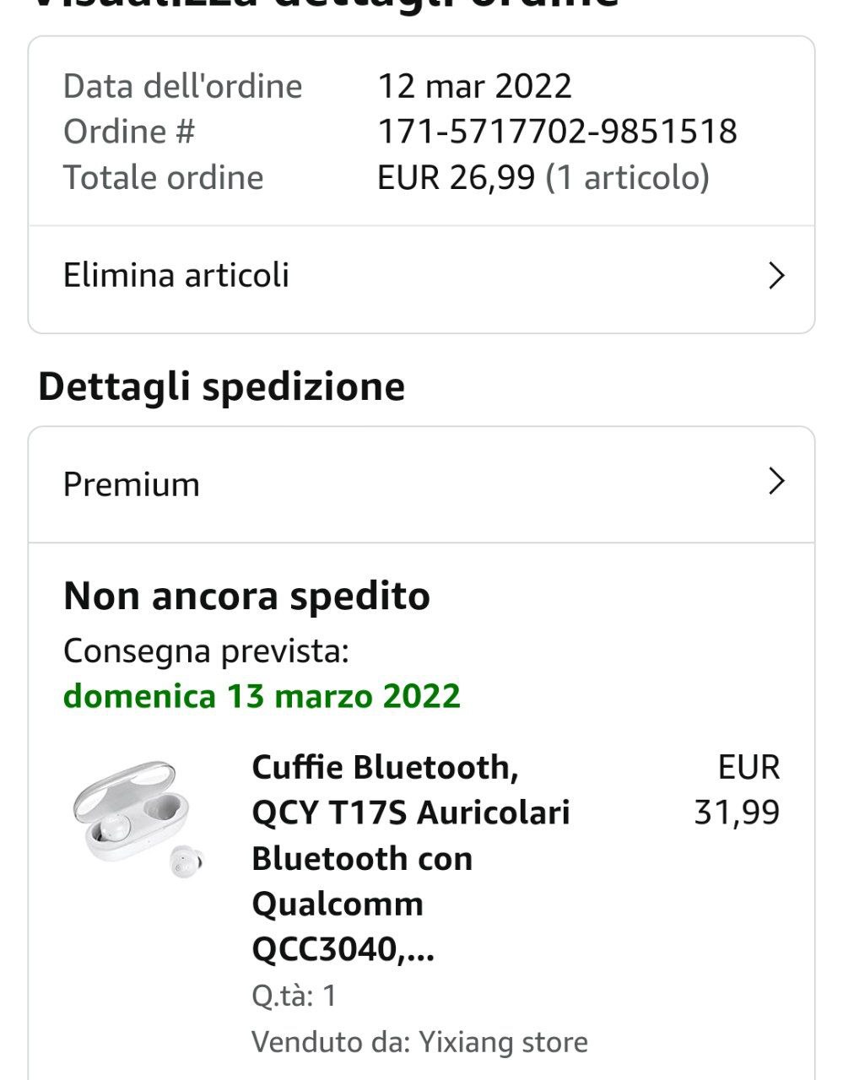Click the EUR 31,99 item price
843x1080 pixels.
point(737,790)
